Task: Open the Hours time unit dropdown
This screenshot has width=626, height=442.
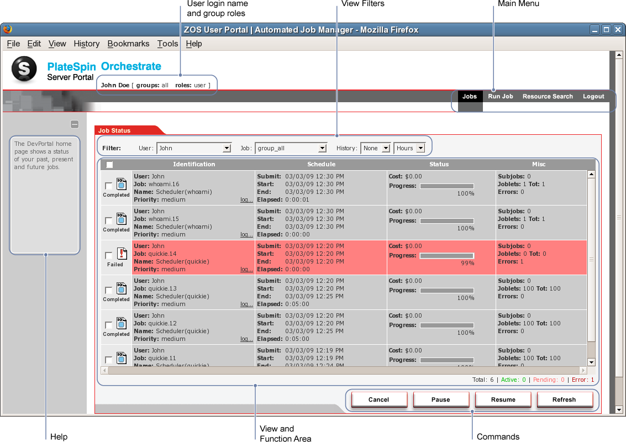Action: click(x=409, y=148)
